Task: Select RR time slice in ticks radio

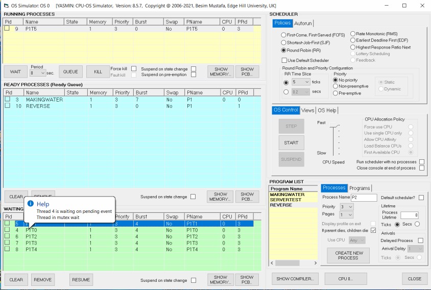Action: point(286,83)
